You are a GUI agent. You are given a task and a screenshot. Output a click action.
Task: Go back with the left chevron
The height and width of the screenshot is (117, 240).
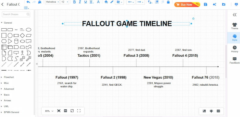[x=2, y=4]
